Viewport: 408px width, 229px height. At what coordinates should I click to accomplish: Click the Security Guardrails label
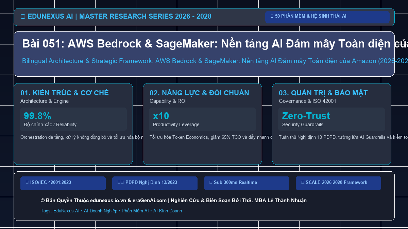(x=303, y=125)
